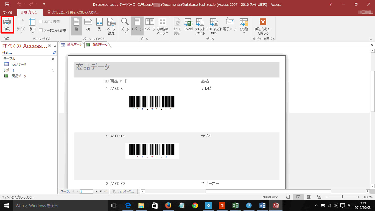Open Chrome from the taskbar
The image size is (375, 211).
(x=195, y=206)
